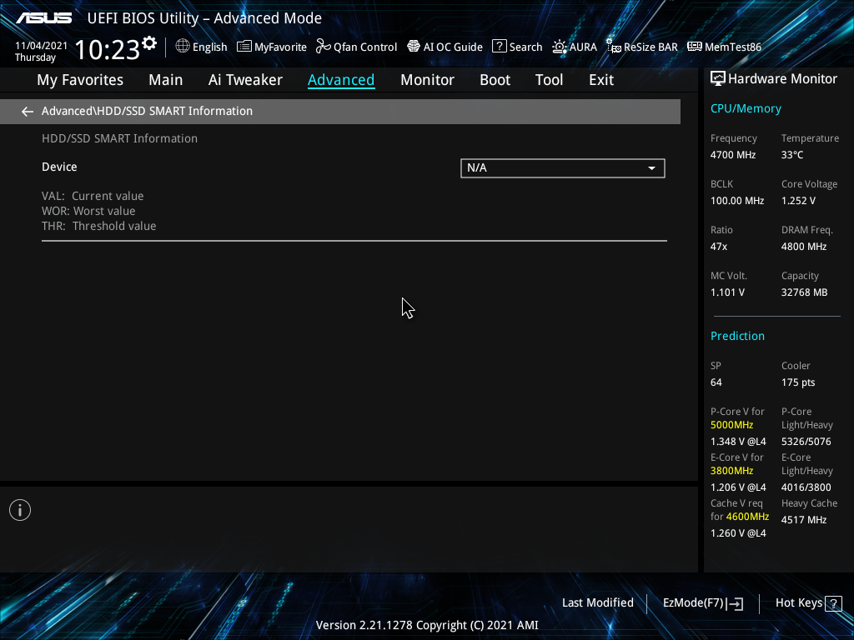Click the Hot Keys question icon
Viewport: 854px width, 640px height.
click(x=833, y=603)
